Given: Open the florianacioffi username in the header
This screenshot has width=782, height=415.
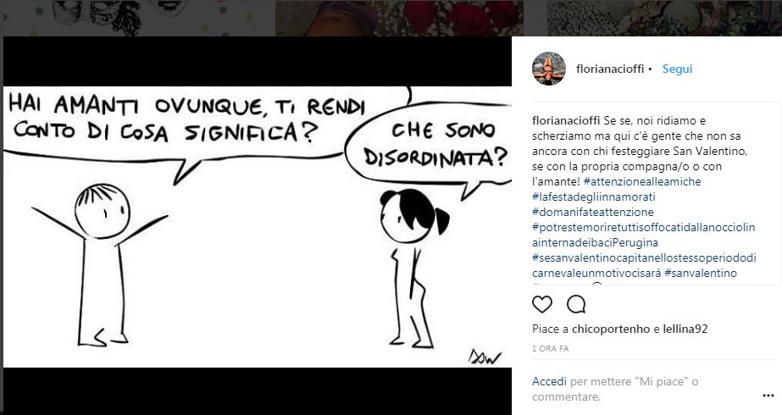Looking at the screenshot, I should [x=610, y=69].
